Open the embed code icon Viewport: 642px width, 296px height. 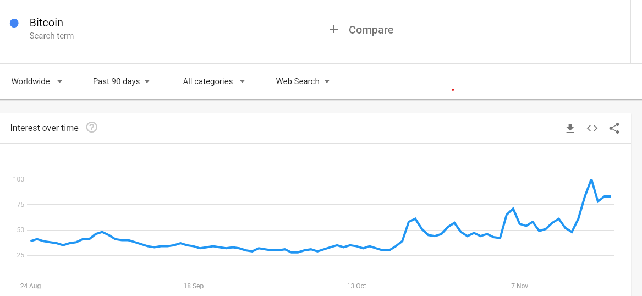[592, 129]
